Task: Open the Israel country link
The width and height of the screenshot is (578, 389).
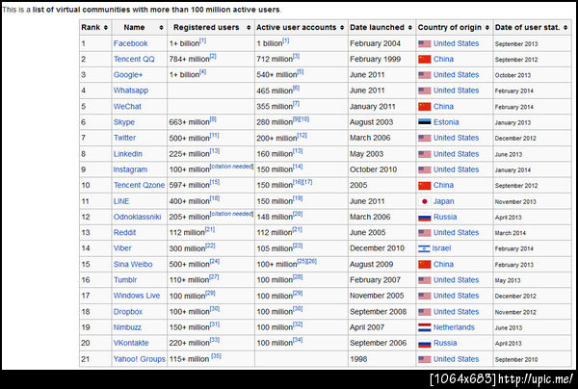Action: tap(441, 248)
